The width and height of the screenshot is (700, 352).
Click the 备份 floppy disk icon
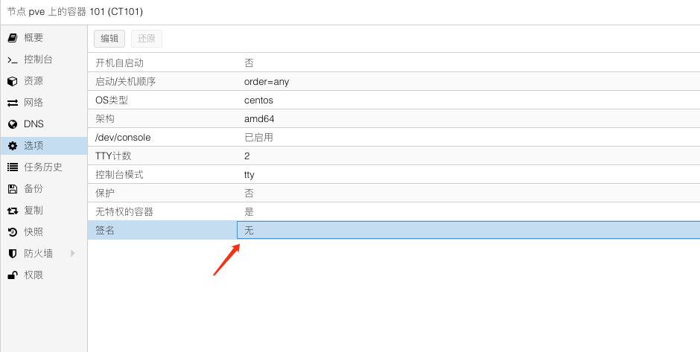point(12,189)
